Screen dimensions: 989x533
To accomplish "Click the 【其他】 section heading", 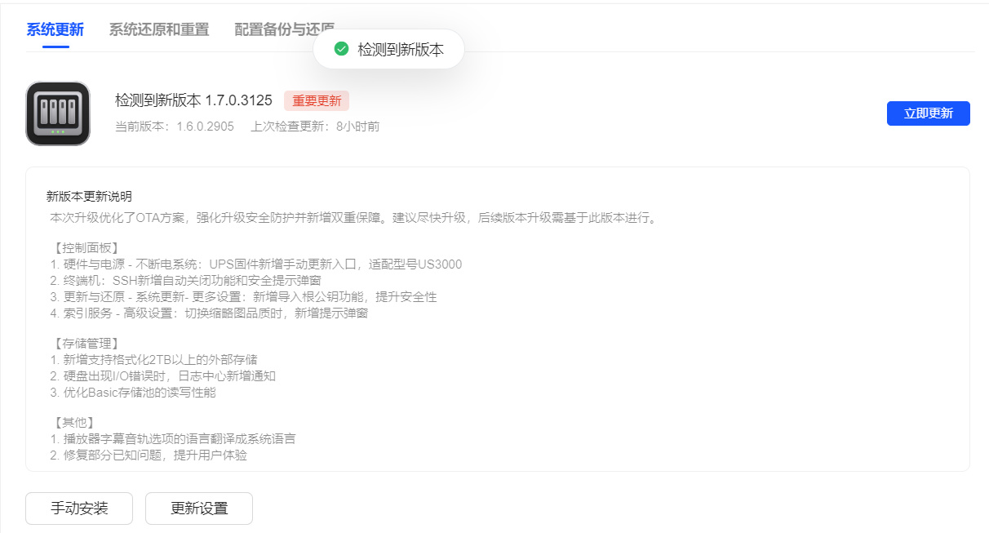I will pos(74,423).
